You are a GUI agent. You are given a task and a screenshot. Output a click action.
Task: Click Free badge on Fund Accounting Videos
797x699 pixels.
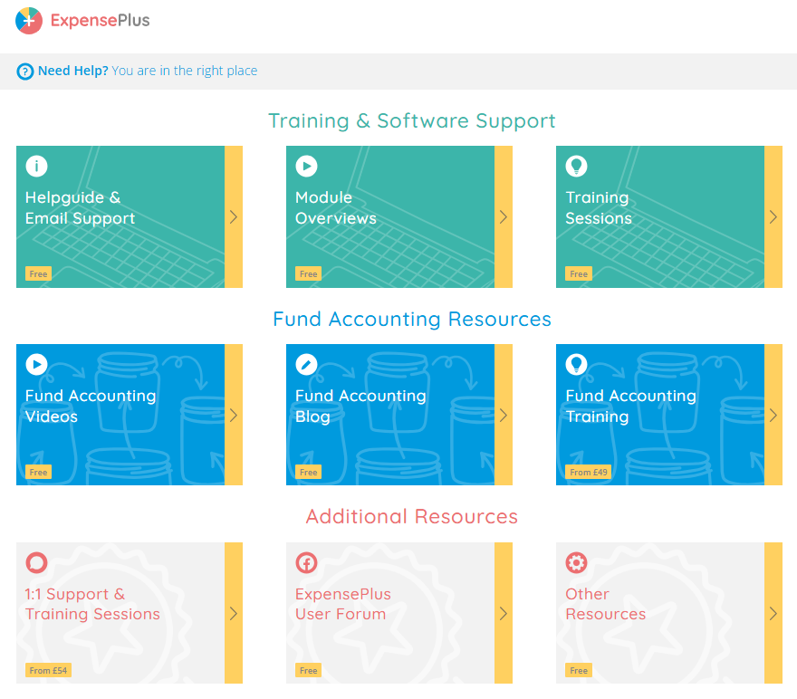(38, 472)
